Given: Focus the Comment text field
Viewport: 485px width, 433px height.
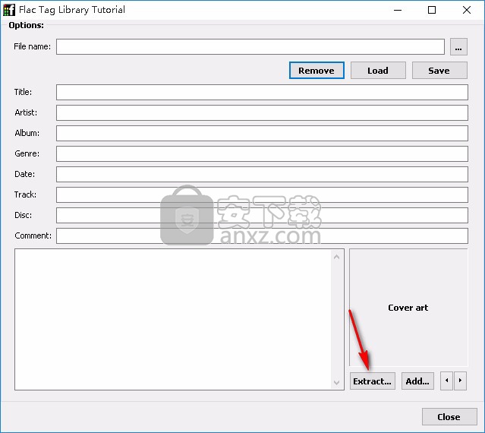Looking at the screenshot, I should point(262,235).
